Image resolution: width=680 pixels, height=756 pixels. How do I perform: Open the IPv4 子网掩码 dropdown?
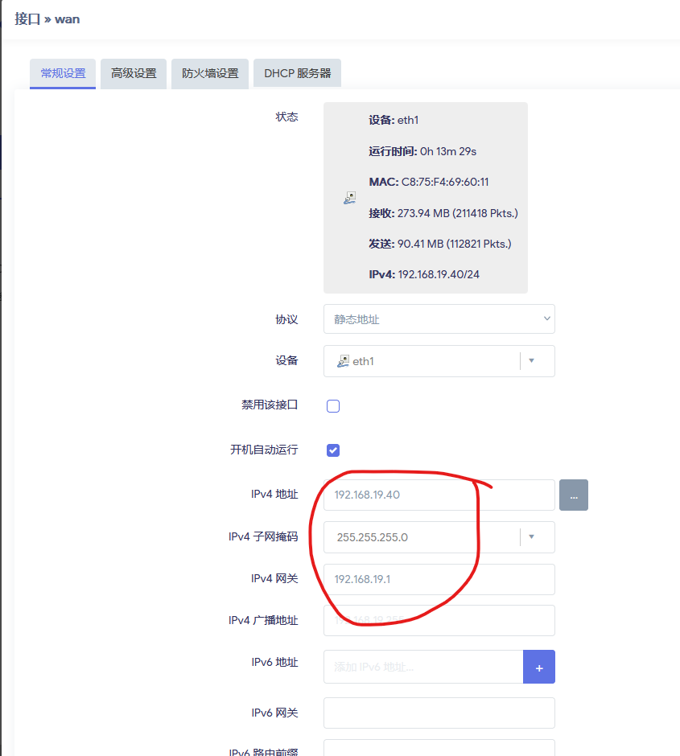point(531,537)
